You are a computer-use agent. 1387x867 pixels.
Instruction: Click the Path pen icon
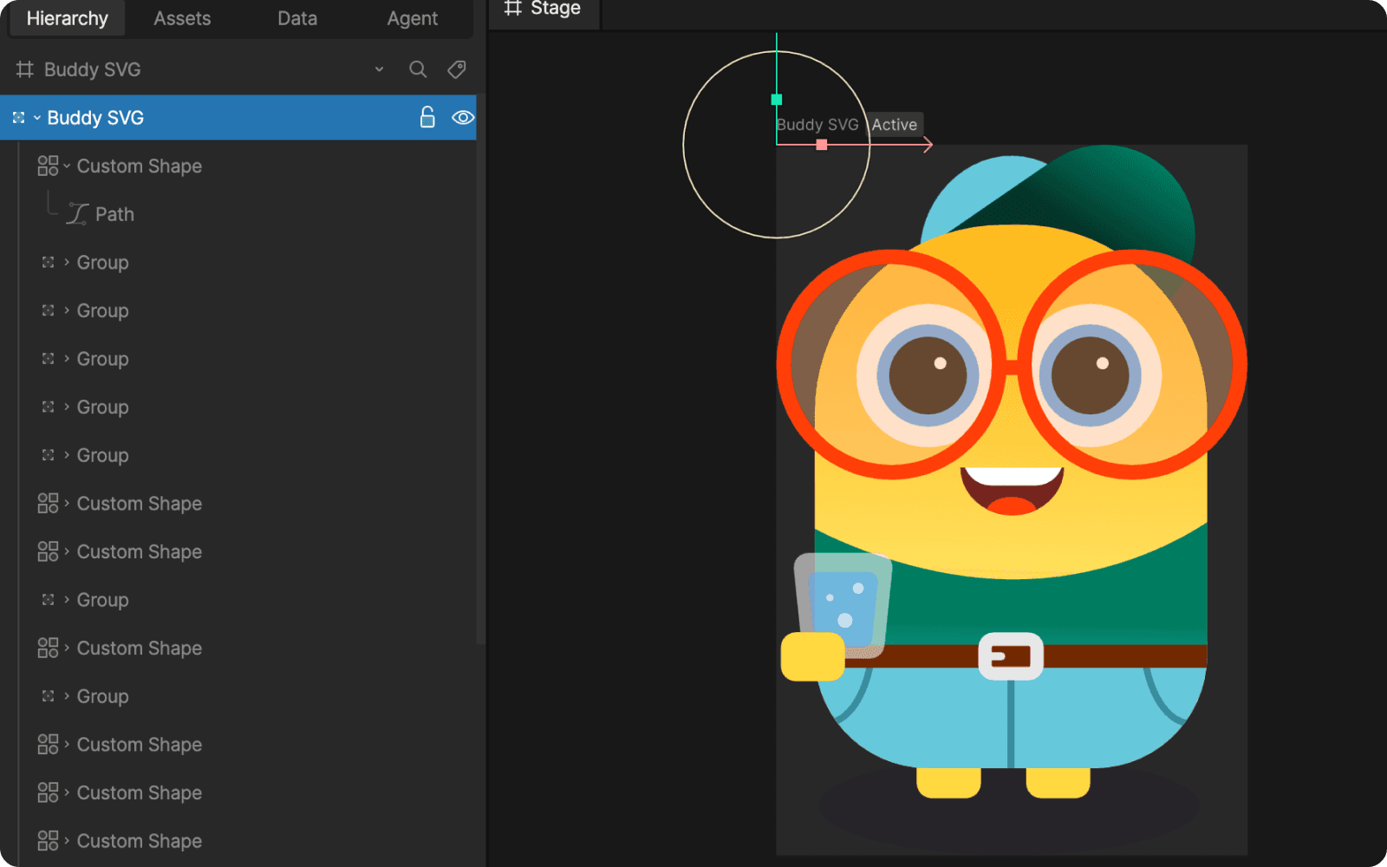coord(78,214)
